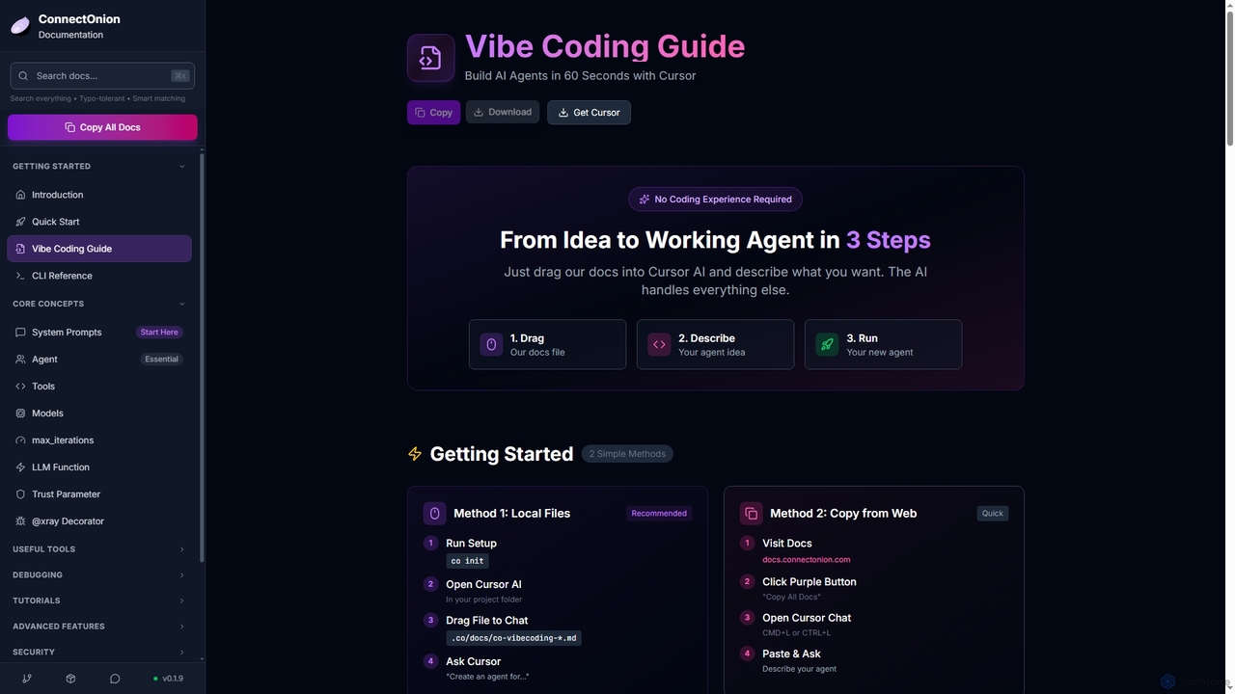Open System Prompts page
The height and width of the screenshot is (694, 1235).
(98, 333)
